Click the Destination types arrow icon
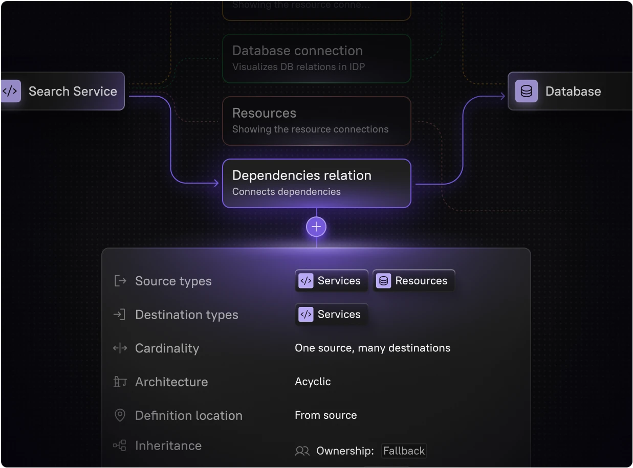The height and width of the screenshot is (468, 633). click(120, 315)
